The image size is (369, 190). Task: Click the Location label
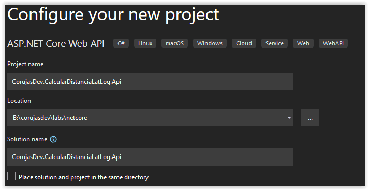tap(19, 101)
